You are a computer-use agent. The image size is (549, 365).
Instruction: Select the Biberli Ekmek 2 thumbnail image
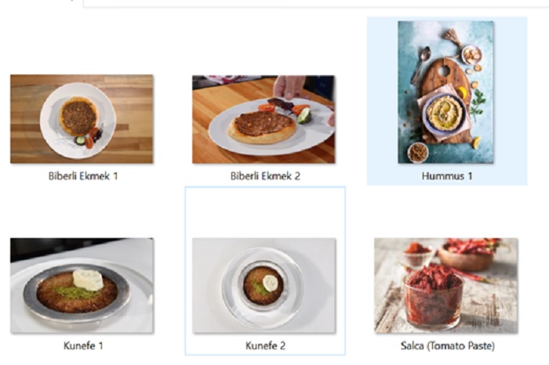point(264,119)
